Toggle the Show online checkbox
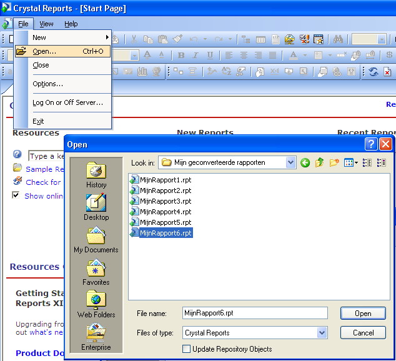Image resolution: width=396 pixels, height=361 pixels. click(x=16, y=195)
